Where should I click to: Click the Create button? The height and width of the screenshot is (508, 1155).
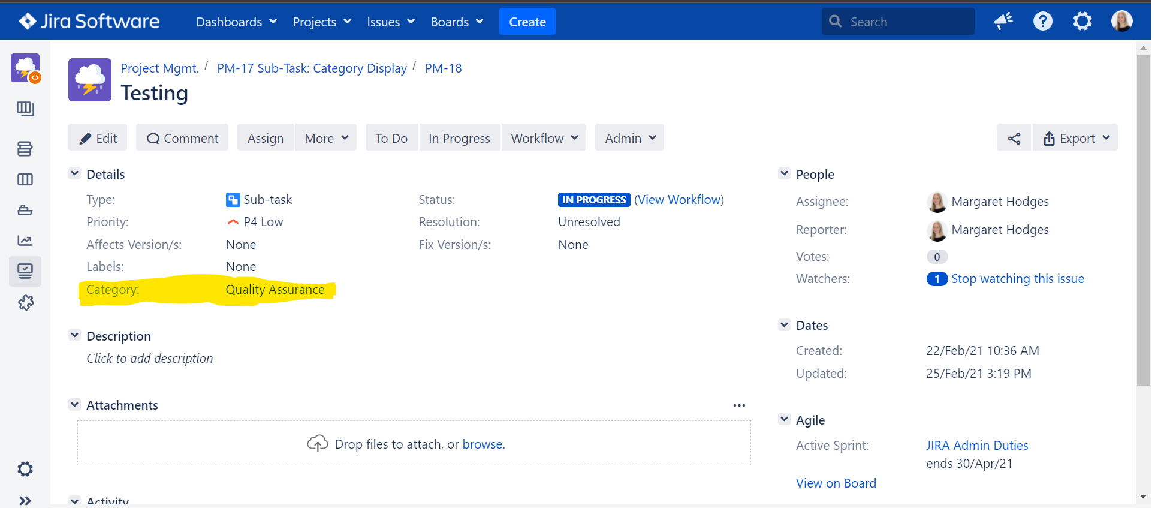527,22
